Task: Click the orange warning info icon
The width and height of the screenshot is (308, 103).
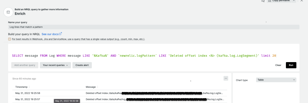Action: [x=9, y=39]
